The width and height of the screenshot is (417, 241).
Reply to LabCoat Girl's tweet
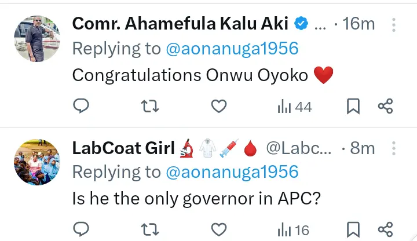[x=82, y=230]
